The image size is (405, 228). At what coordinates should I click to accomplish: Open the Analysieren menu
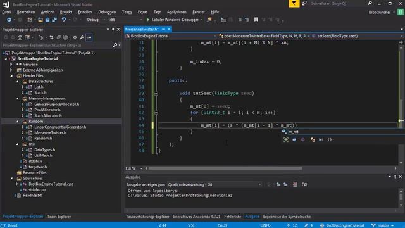[x=177, y=12]
